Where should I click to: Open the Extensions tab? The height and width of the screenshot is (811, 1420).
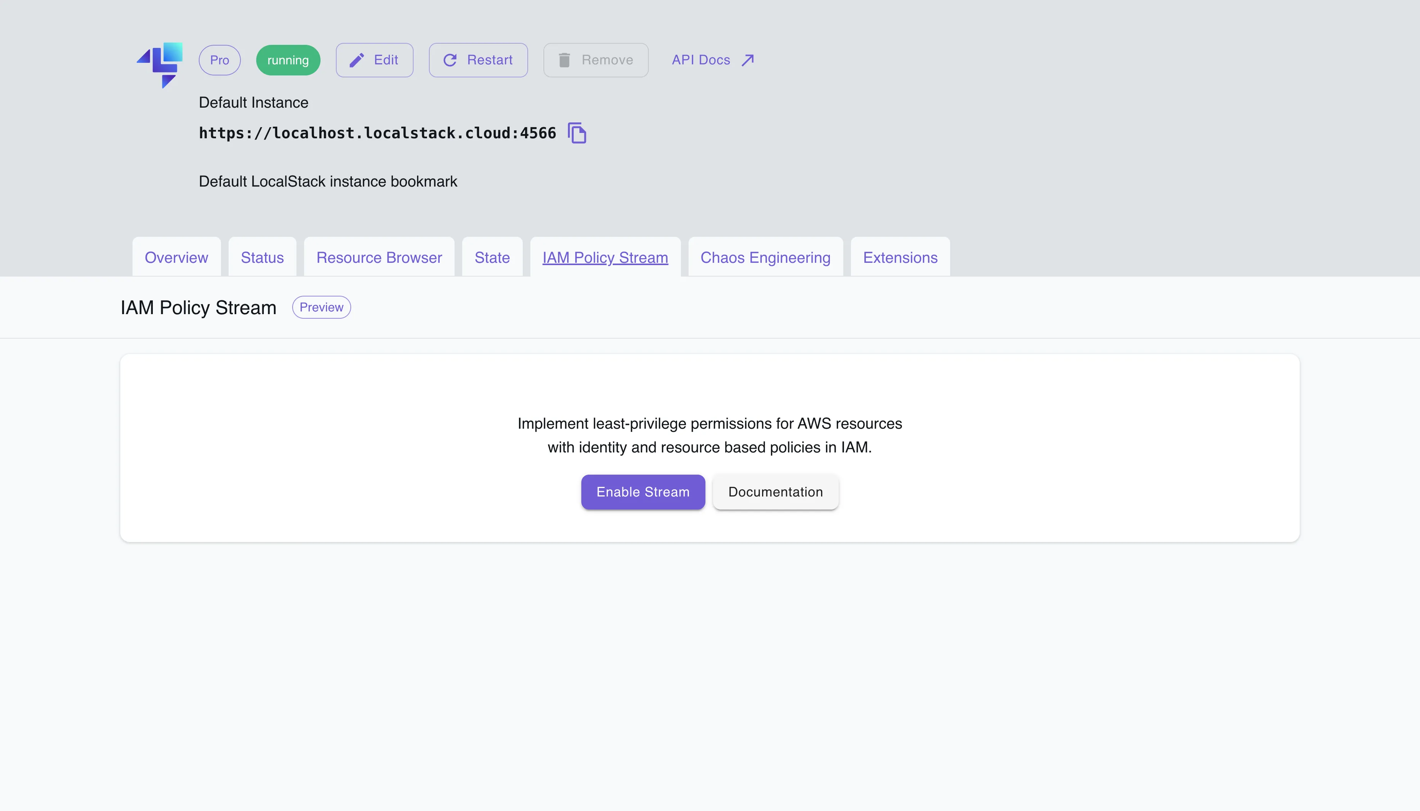point(900,257)
